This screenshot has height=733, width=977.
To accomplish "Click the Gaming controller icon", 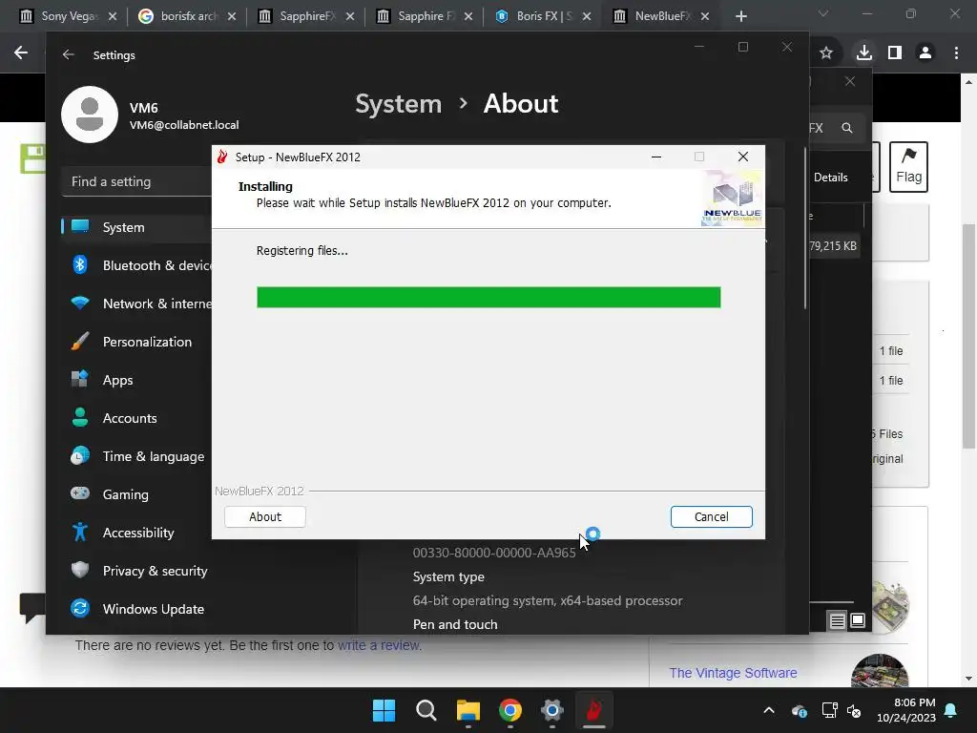I will click(80, 493).
